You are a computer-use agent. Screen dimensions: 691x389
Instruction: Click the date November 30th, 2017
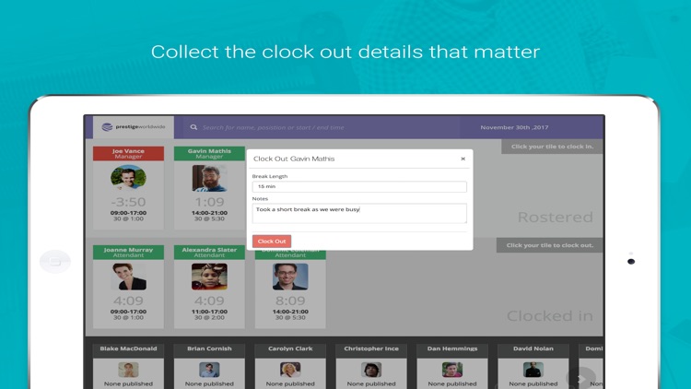[514, 127]
